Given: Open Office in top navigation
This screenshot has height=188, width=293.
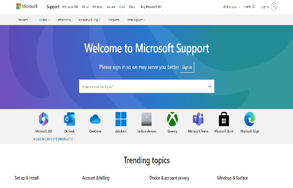Looking at the screenshot, I should [x=85, y=7].
